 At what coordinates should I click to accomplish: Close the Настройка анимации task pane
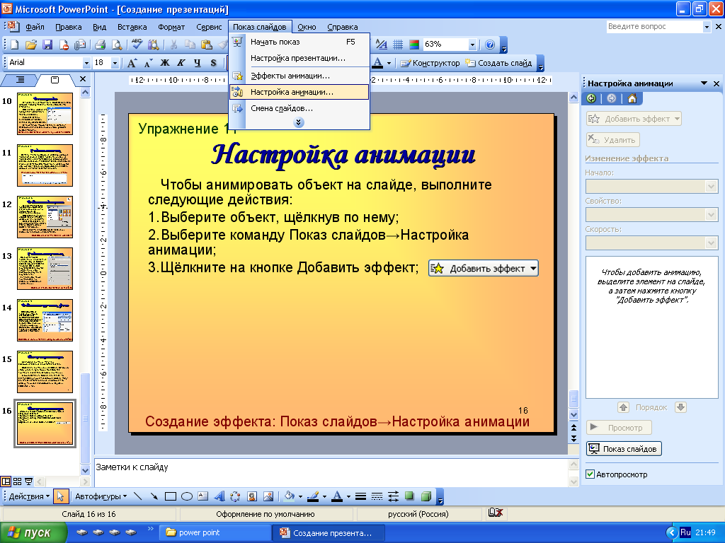click(717, 83)
